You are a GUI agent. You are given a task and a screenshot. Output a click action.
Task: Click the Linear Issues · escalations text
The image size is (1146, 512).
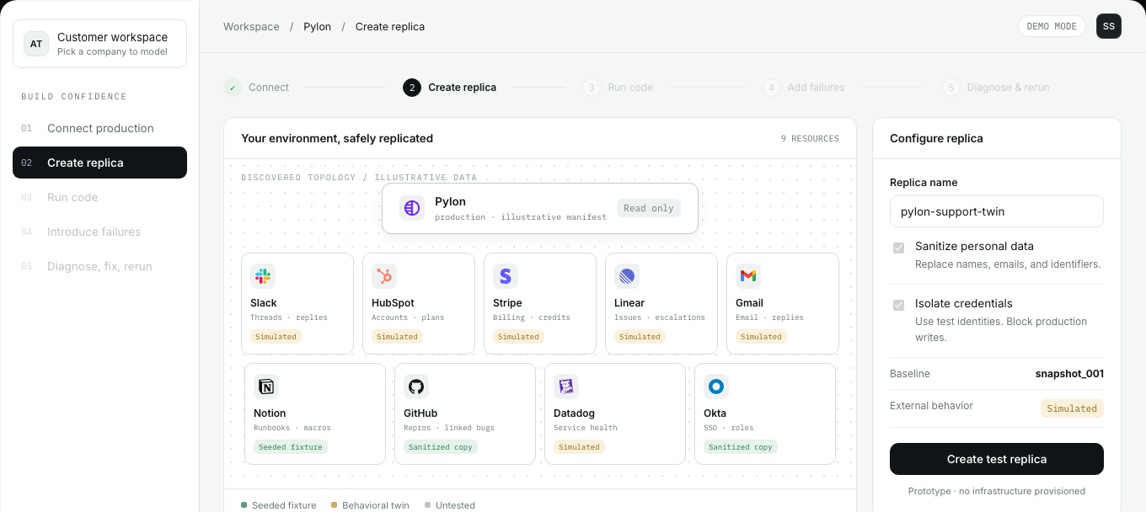click(660, 317)
